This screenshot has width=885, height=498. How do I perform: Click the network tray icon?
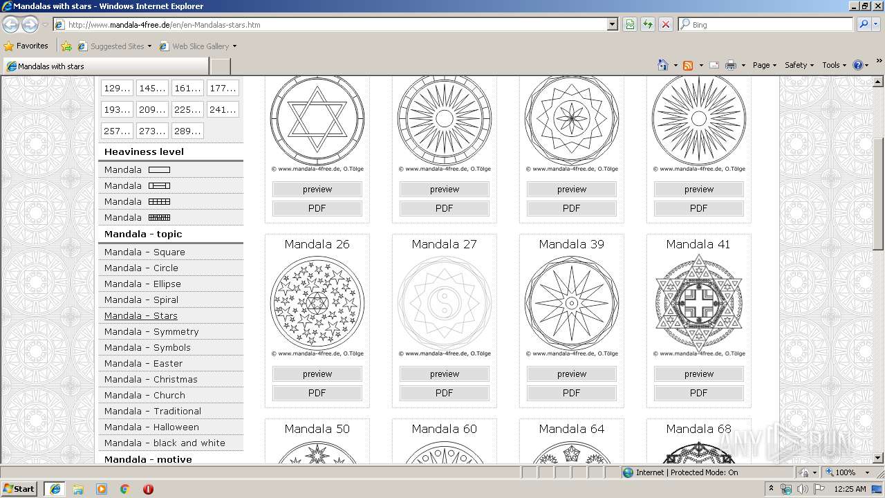(x=787, y=489)
